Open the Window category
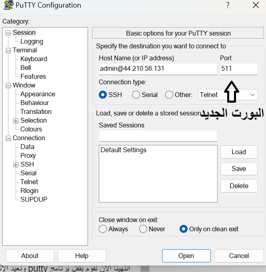Image resolution: width=266 pixels, height=272 pixels. (x=24, y=85)
